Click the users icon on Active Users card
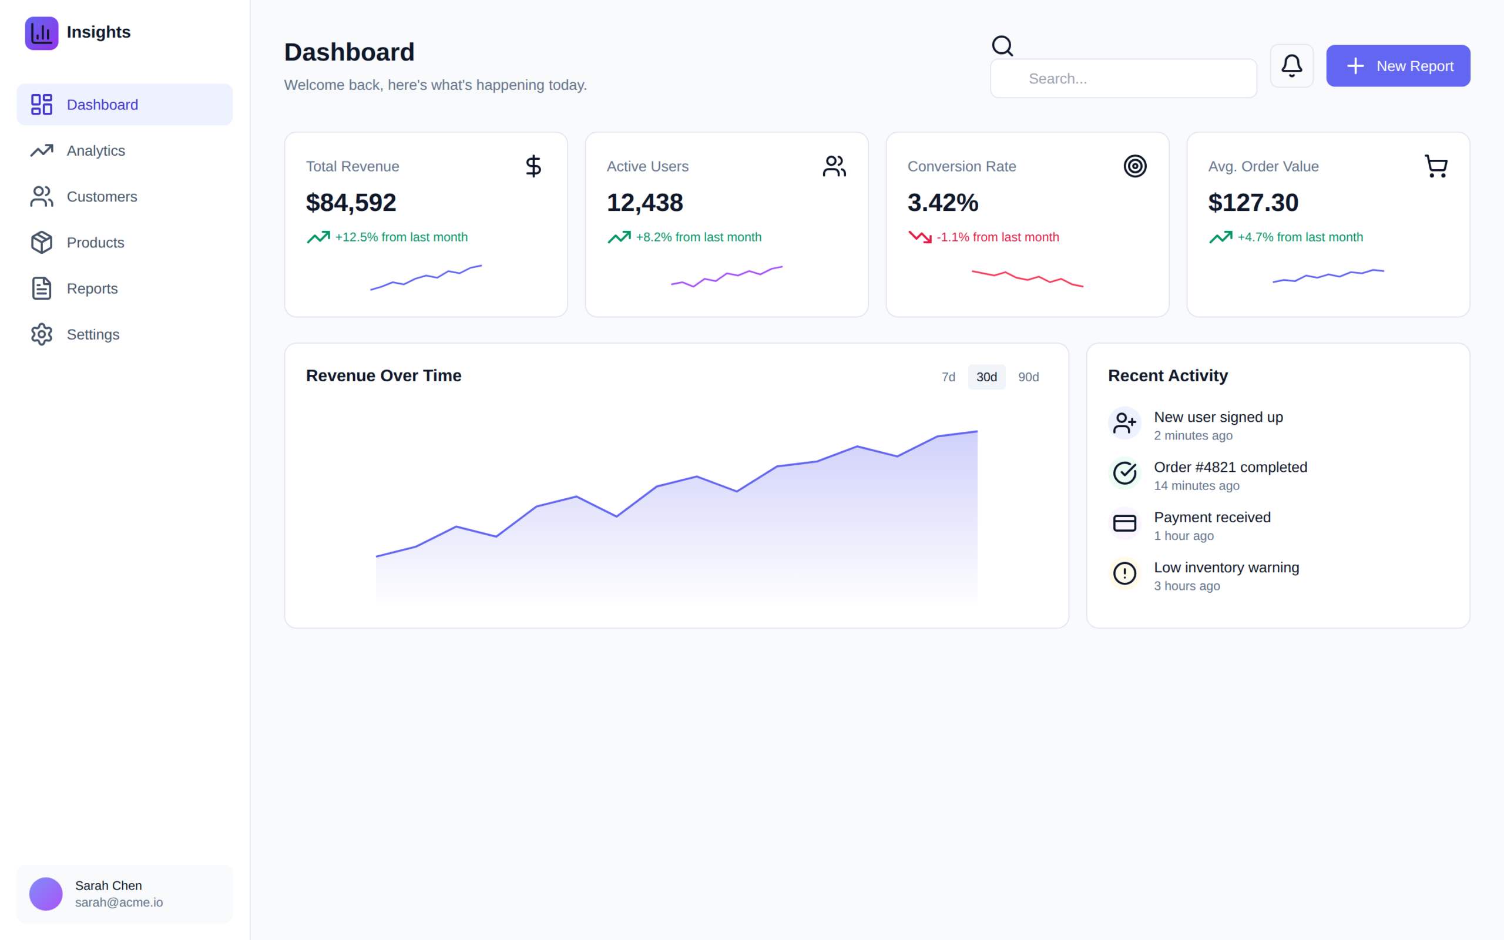This screenshot has height=940, width=1504. (834, 165)
